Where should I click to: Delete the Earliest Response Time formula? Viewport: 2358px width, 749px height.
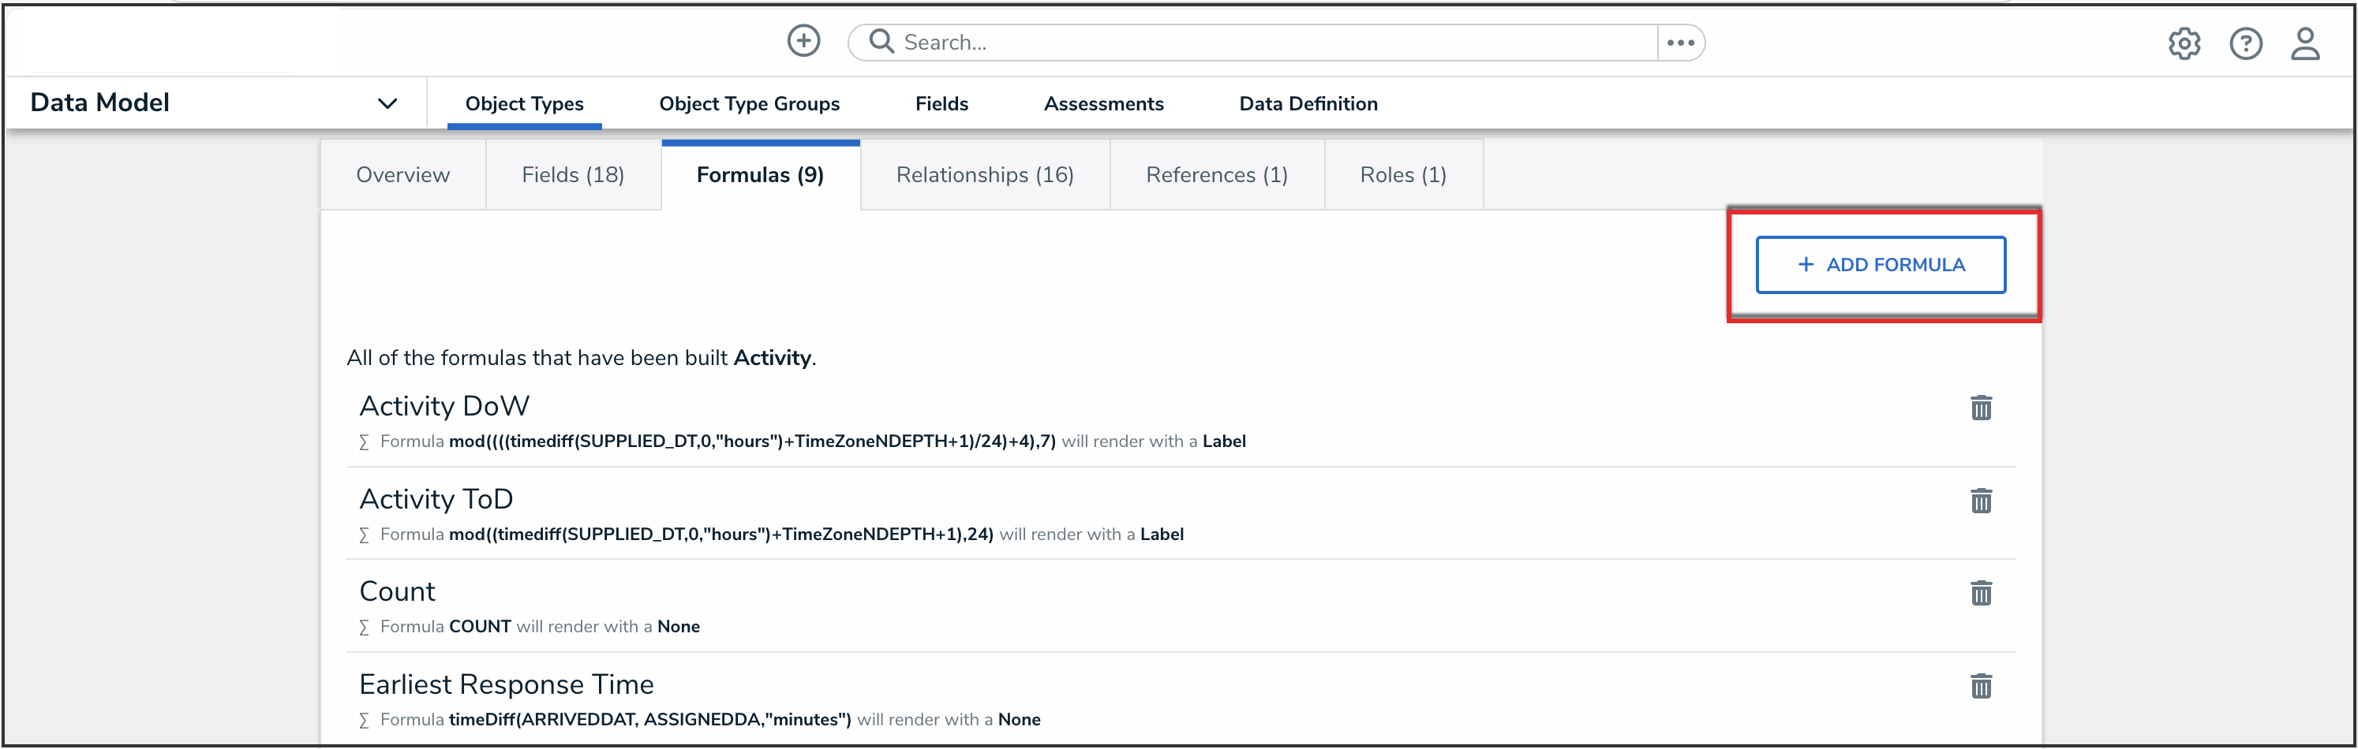click(x=1980, y=687)
